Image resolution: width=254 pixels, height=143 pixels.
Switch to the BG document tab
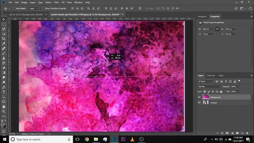pyautogui.click(x=27, y=15)
